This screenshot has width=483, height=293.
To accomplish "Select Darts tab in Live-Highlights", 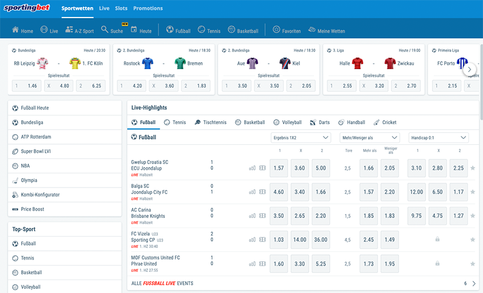I will point(320,122).
